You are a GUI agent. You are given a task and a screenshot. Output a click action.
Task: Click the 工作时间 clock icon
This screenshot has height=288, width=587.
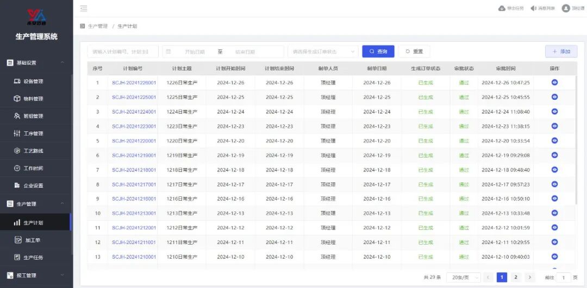point(17,168)
